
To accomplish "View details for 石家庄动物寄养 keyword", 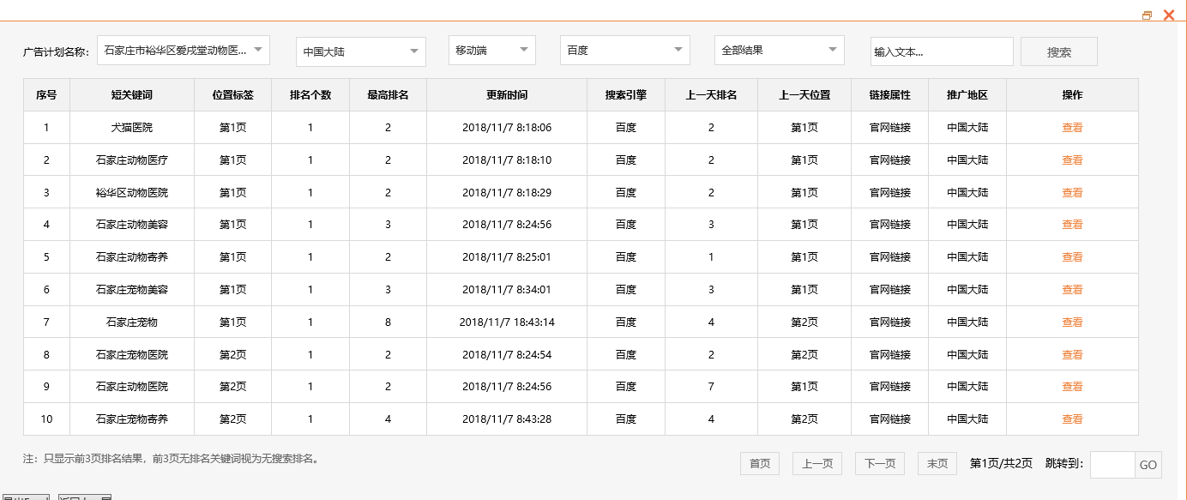I will coord(1072,256).
